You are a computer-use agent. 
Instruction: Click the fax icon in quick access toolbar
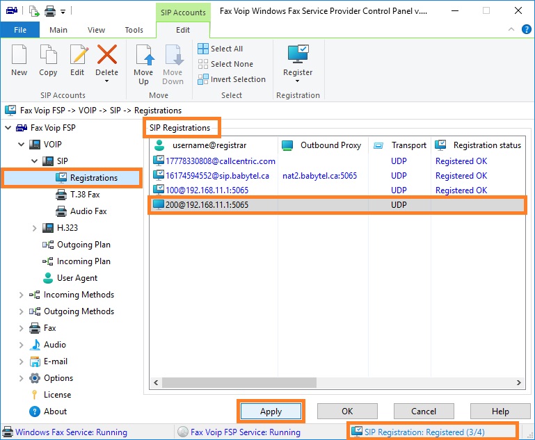click(12, 10)
